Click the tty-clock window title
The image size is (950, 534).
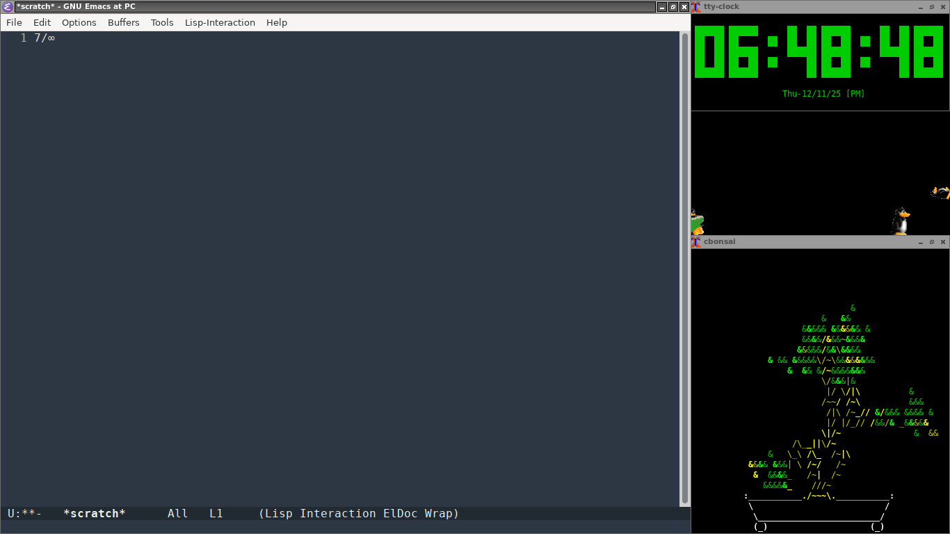point(721,7)
